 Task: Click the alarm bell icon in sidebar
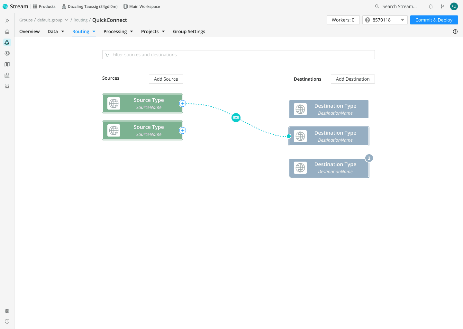point(7,86)
